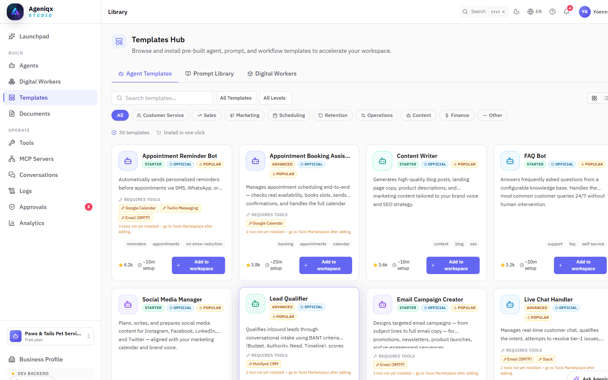This screenshot has width=608, height=380.
Task: Filter by Operations category
Action: point(377,115)
